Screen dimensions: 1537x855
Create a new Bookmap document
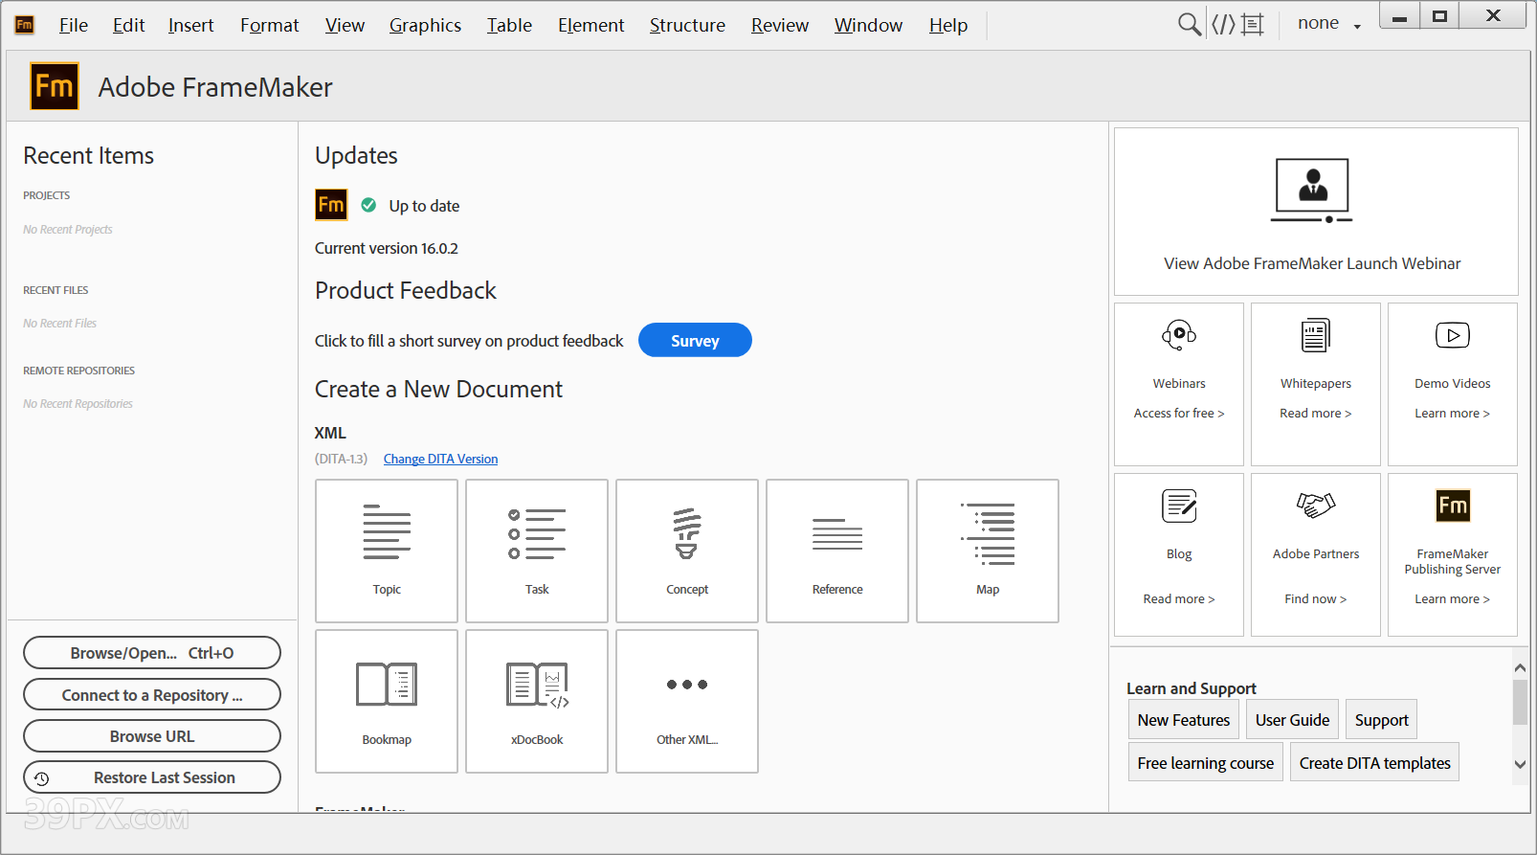pyautogui.click(x=387, y=701)
